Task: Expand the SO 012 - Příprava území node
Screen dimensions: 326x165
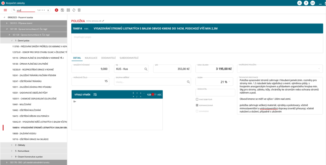Action: tap(7, 23)
